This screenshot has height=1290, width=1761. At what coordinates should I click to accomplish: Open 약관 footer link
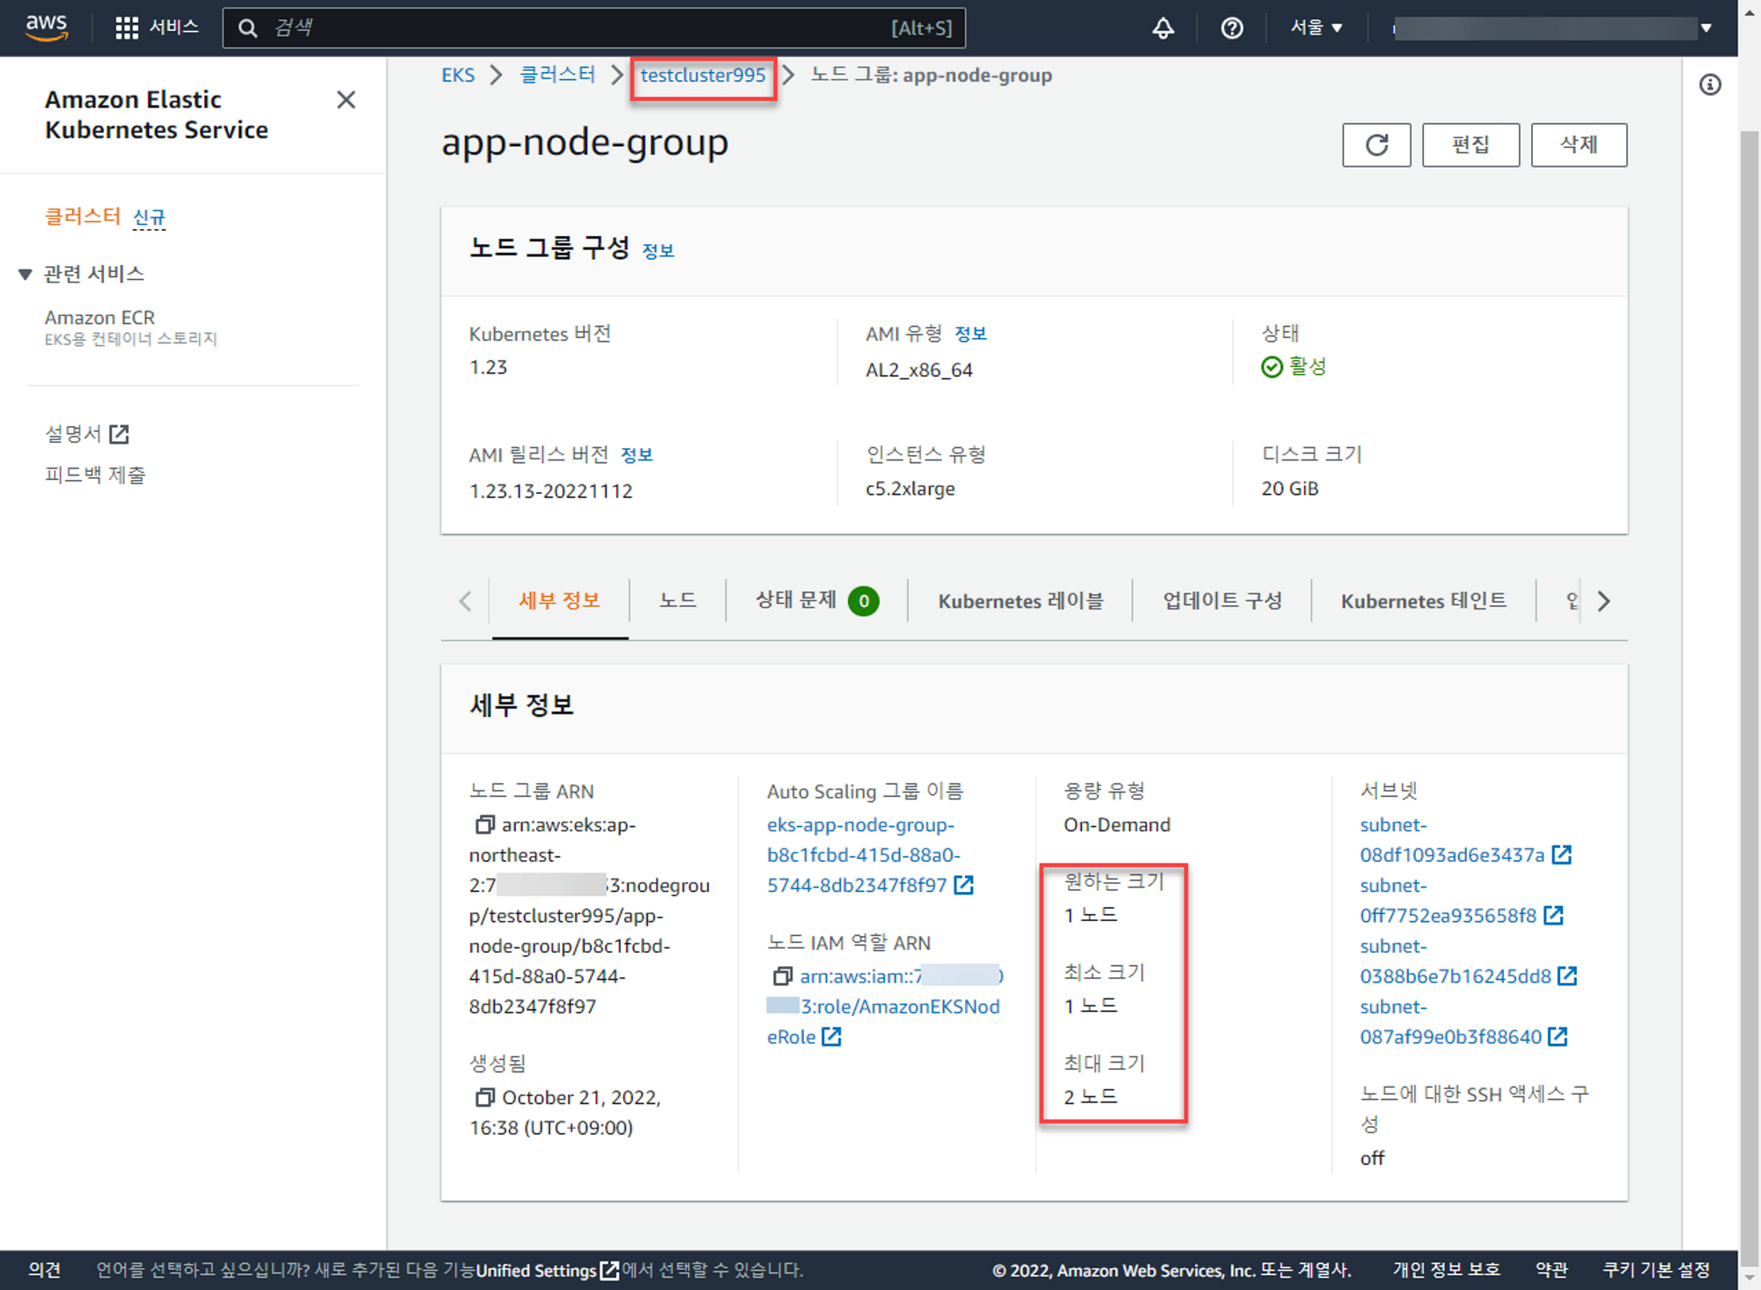(1551, 1270)
